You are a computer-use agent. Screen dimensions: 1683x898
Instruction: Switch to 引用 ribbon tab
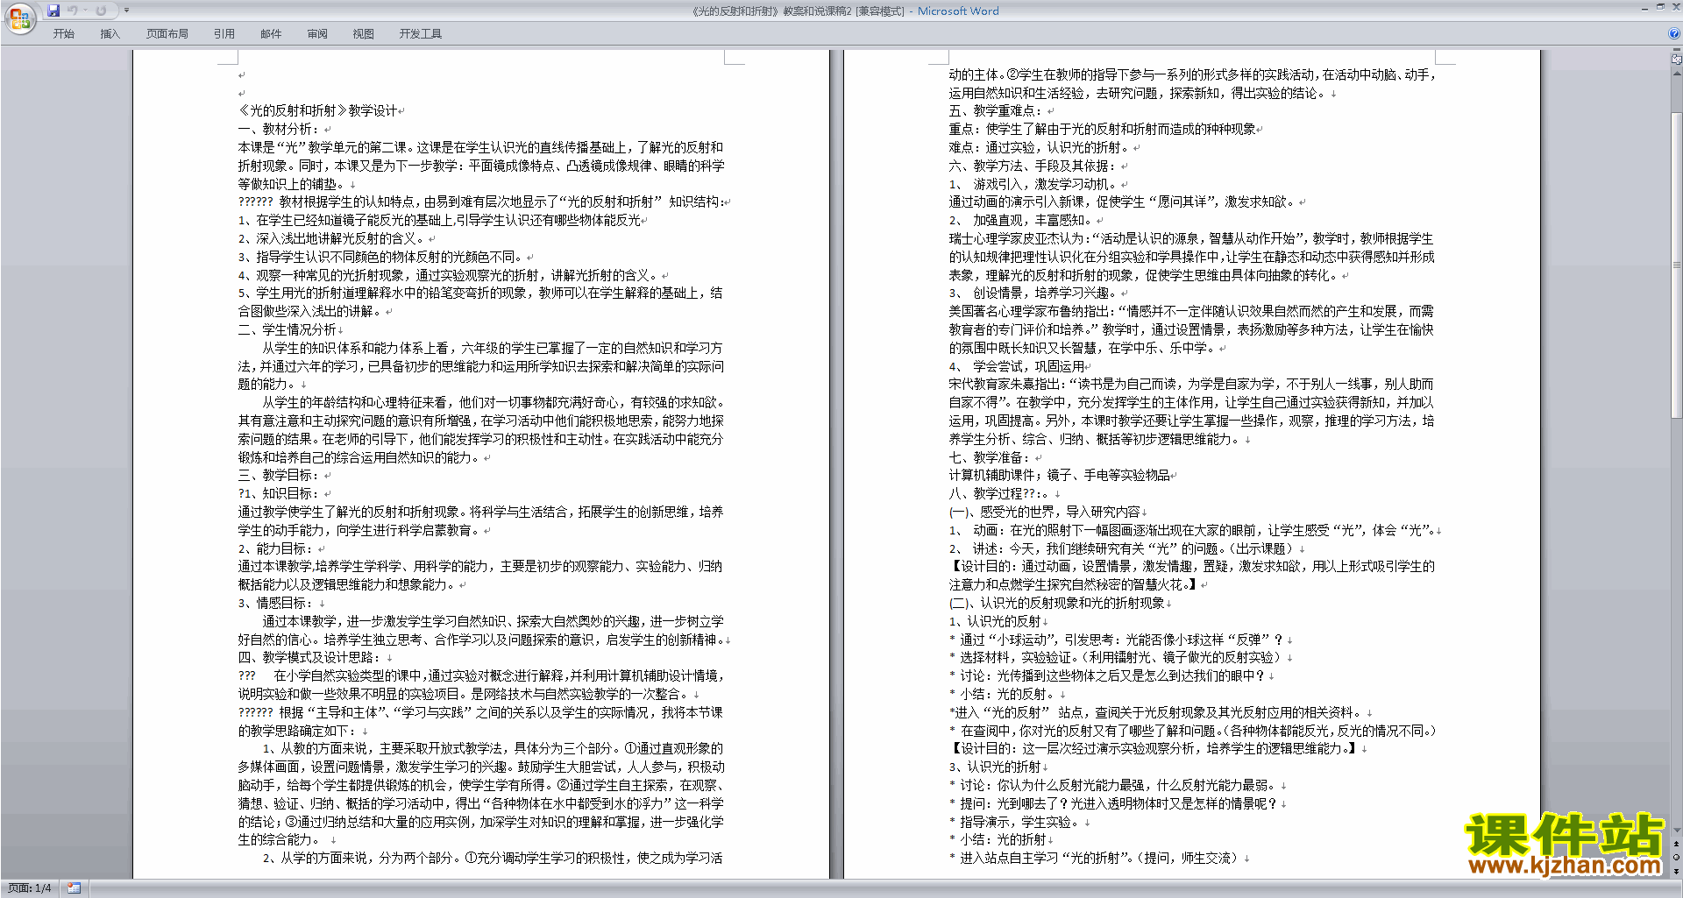tap(224, 33)
